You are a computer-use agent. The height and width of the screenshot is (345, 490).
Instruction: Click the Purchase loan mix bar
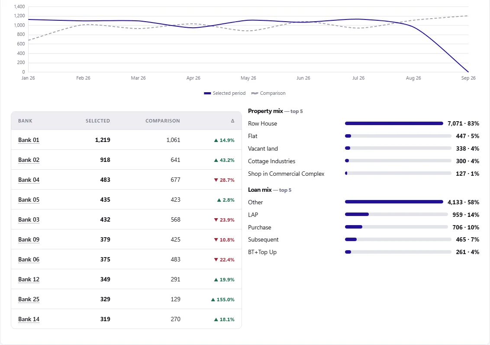tap(397, 227)
